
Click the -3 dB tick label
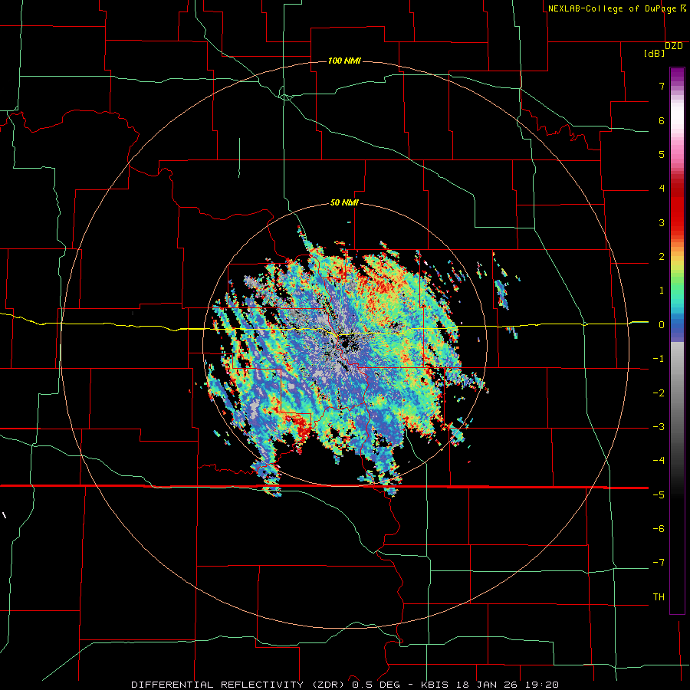[659, 427]
